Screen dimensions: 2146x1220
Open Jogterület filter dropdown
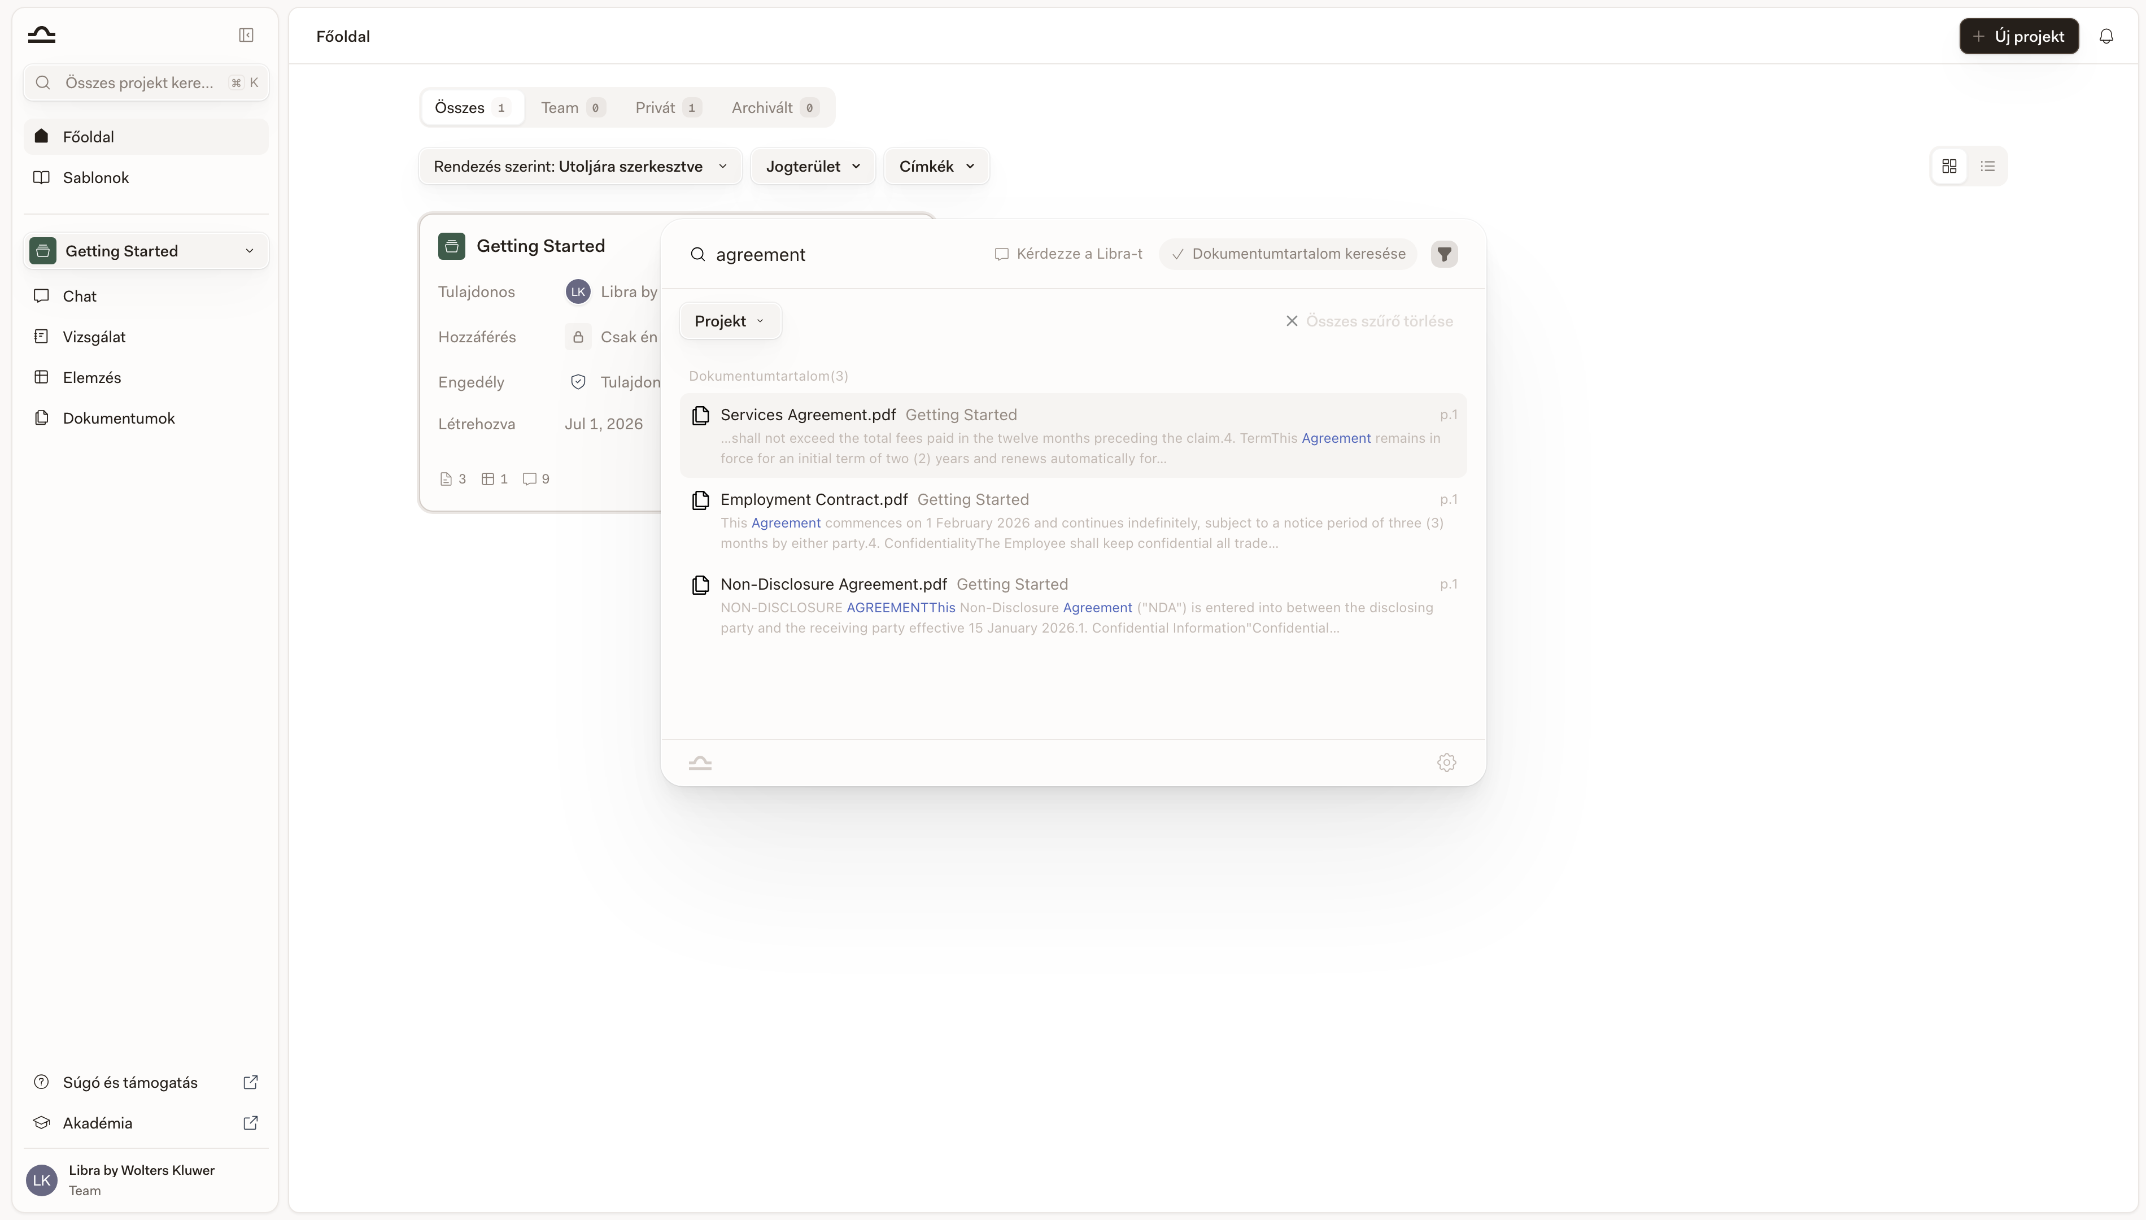813,166
